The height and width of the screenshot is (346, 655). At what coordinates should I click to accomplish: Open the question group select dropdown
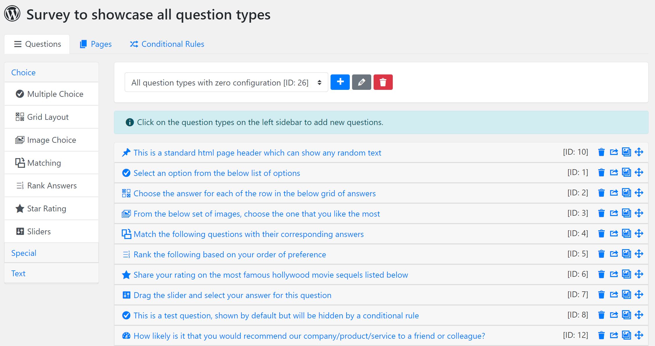click(226, 82)
